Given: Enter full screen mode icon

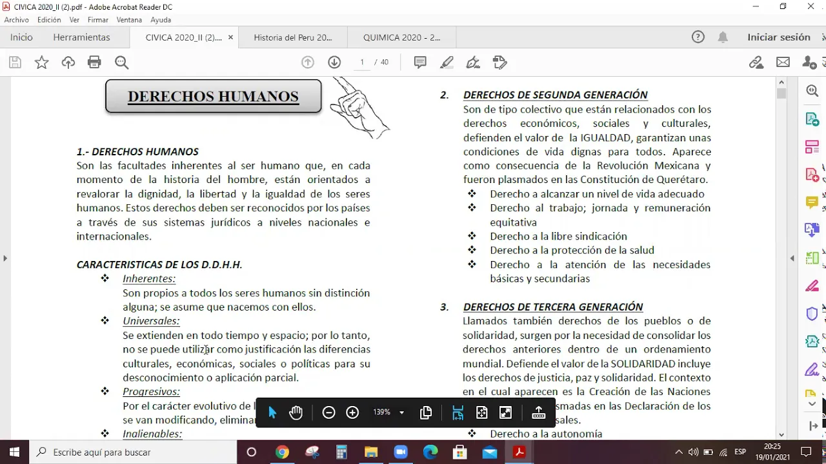Looking at the screenshot, I should click(x=506, y=413).
